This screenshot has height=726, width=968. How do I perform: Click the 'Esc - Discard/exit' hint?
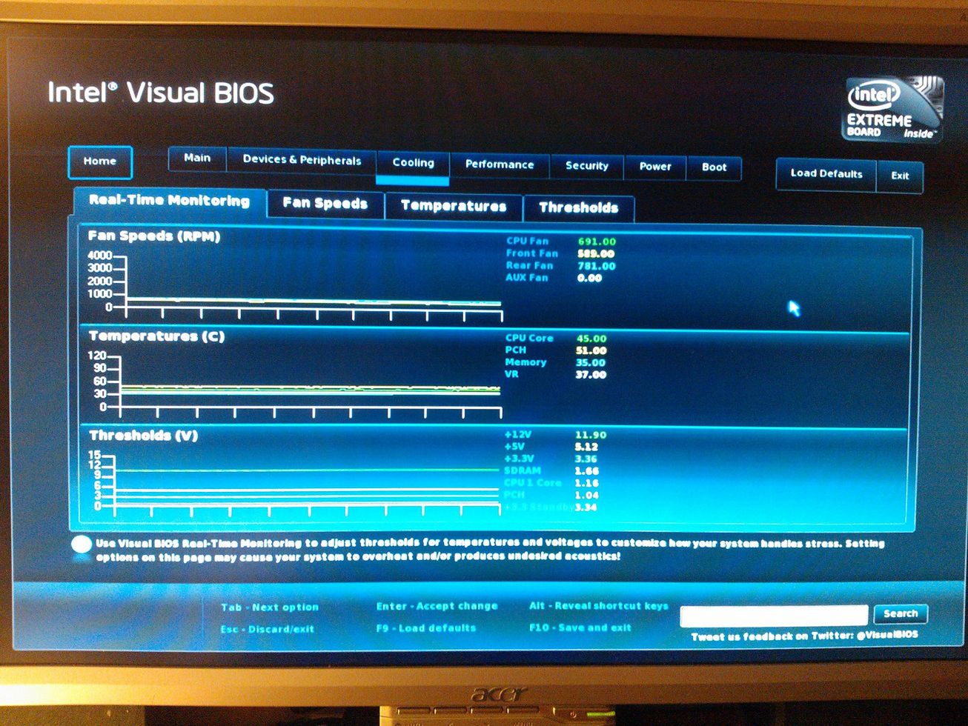(268, 630)
